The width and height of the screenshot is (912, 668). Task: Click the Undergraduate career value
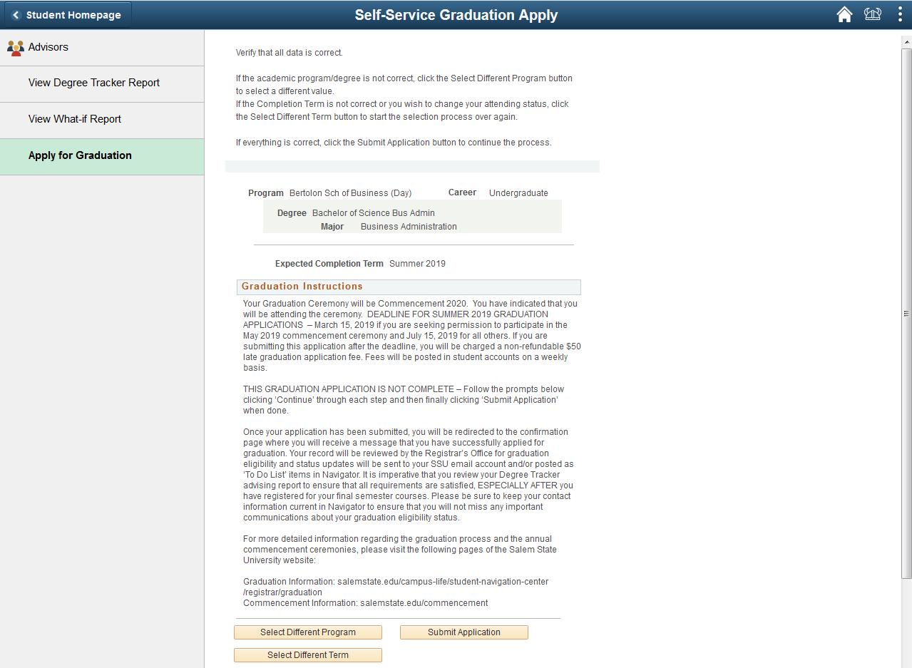coord(518,193)
